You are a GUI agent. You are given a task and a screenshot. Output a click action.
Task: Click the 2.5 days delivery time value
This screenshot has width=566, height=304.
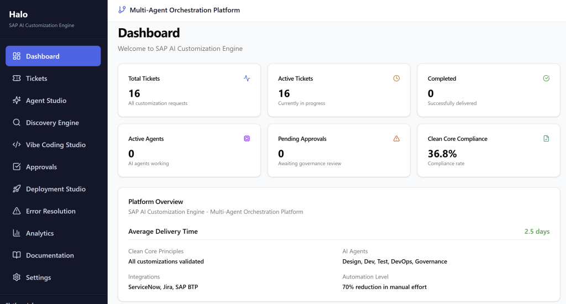[x=537, y=232]
